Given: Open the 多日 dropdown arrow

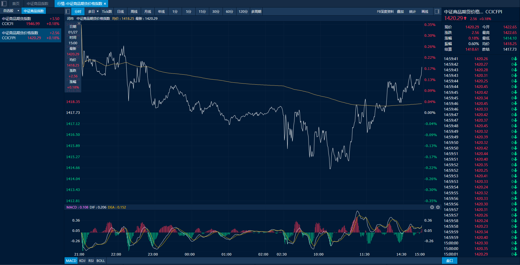Looking at the screenshot, I should 98,11.
